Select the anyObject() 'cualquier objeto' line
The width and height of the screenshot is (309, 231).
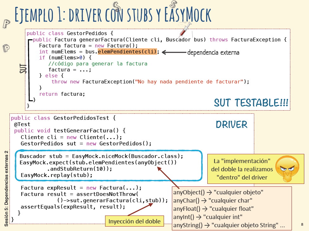(x=218, y=192)
